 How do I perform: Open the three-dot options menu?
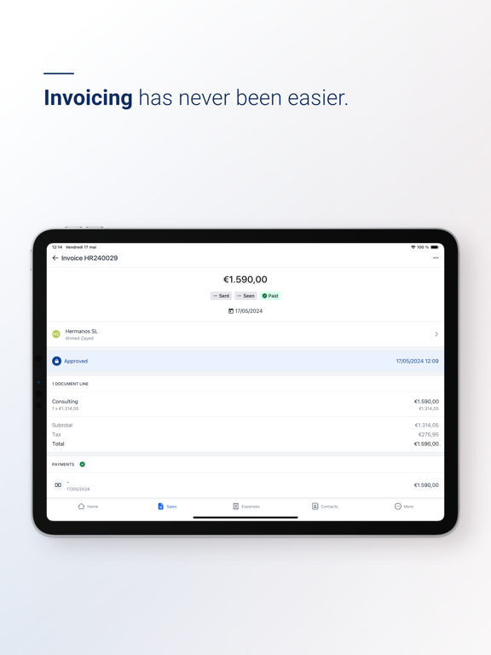436,258
